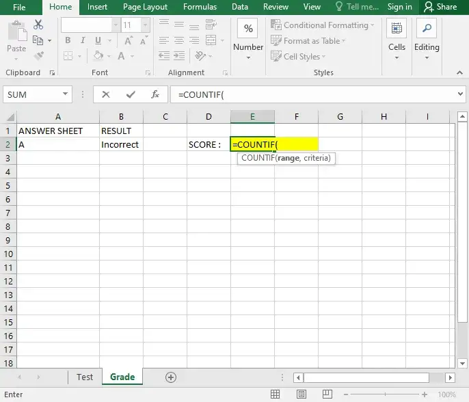Open the Cells group button
Image resolution: width=469 pixels, height=402 pixels.
click(x=397, y=40)
